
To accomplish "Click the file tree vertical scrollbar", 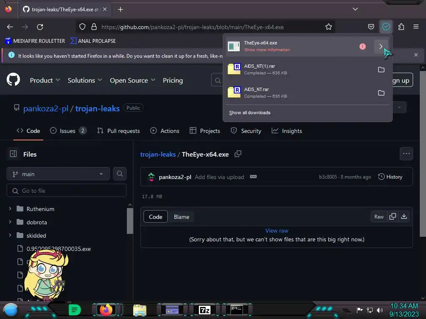I will [130, 221].
